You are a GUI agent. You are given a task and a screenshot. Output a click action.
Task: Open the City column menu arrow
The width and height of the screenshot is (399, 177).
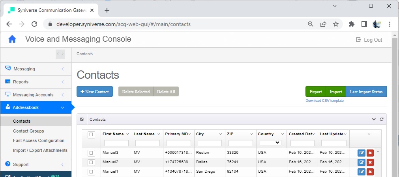click(220, 134)
